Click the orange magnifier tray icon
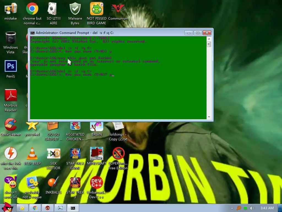Screen dimensions: 282x212 pos(239,208)
